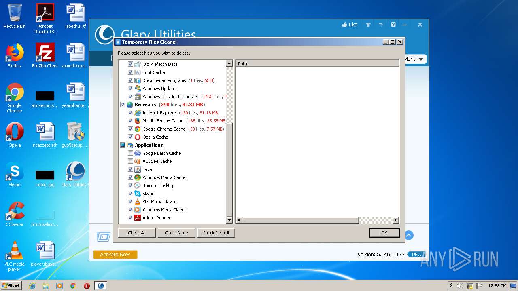
Task: Click the PRO badge
Action: 417,255
